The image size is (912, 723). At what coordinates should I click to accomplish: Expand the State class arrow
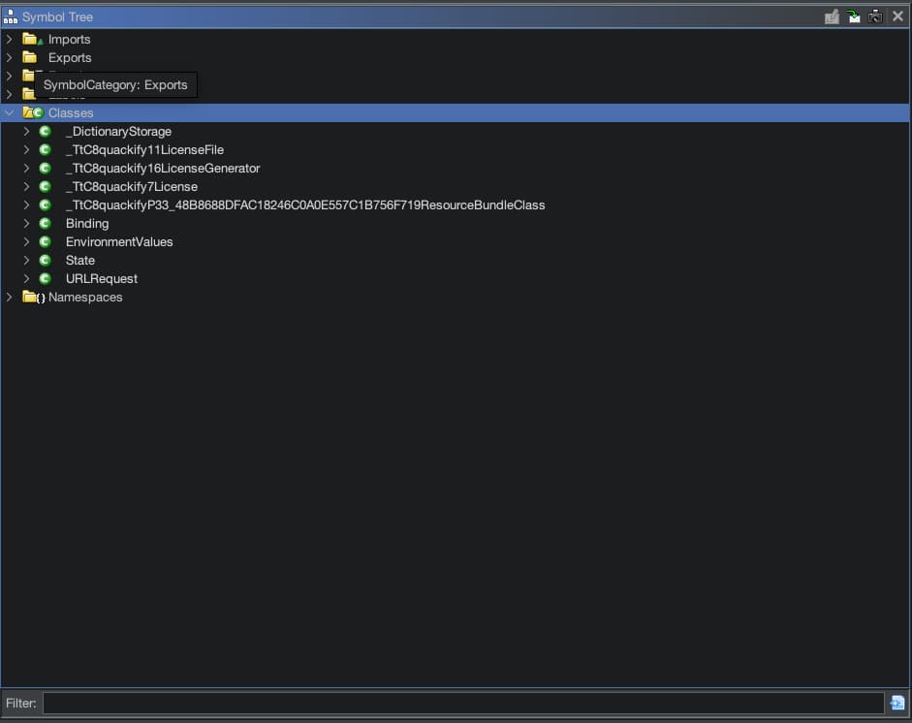pyautogui.click(x=27, y=261)
